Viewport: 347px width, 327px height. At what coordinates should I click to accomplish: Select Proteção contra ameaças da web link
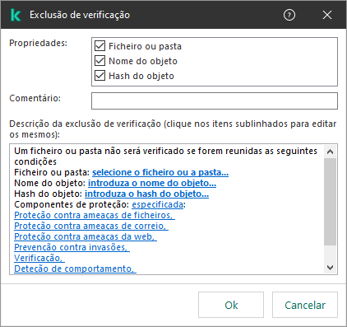point(86,236)
